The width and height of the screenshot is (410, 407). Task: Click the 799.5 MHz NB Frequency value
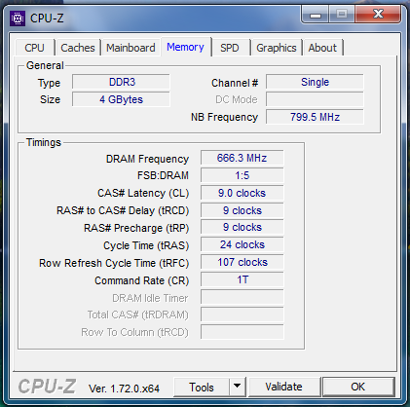pyautogui.click(x=315, y=117)
